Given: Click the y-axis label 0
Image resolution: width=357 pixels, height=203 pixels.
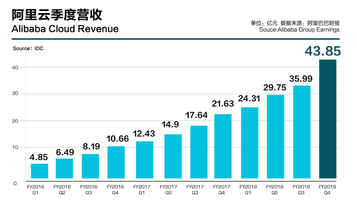Looking at the screenshot, I should 15,184.
